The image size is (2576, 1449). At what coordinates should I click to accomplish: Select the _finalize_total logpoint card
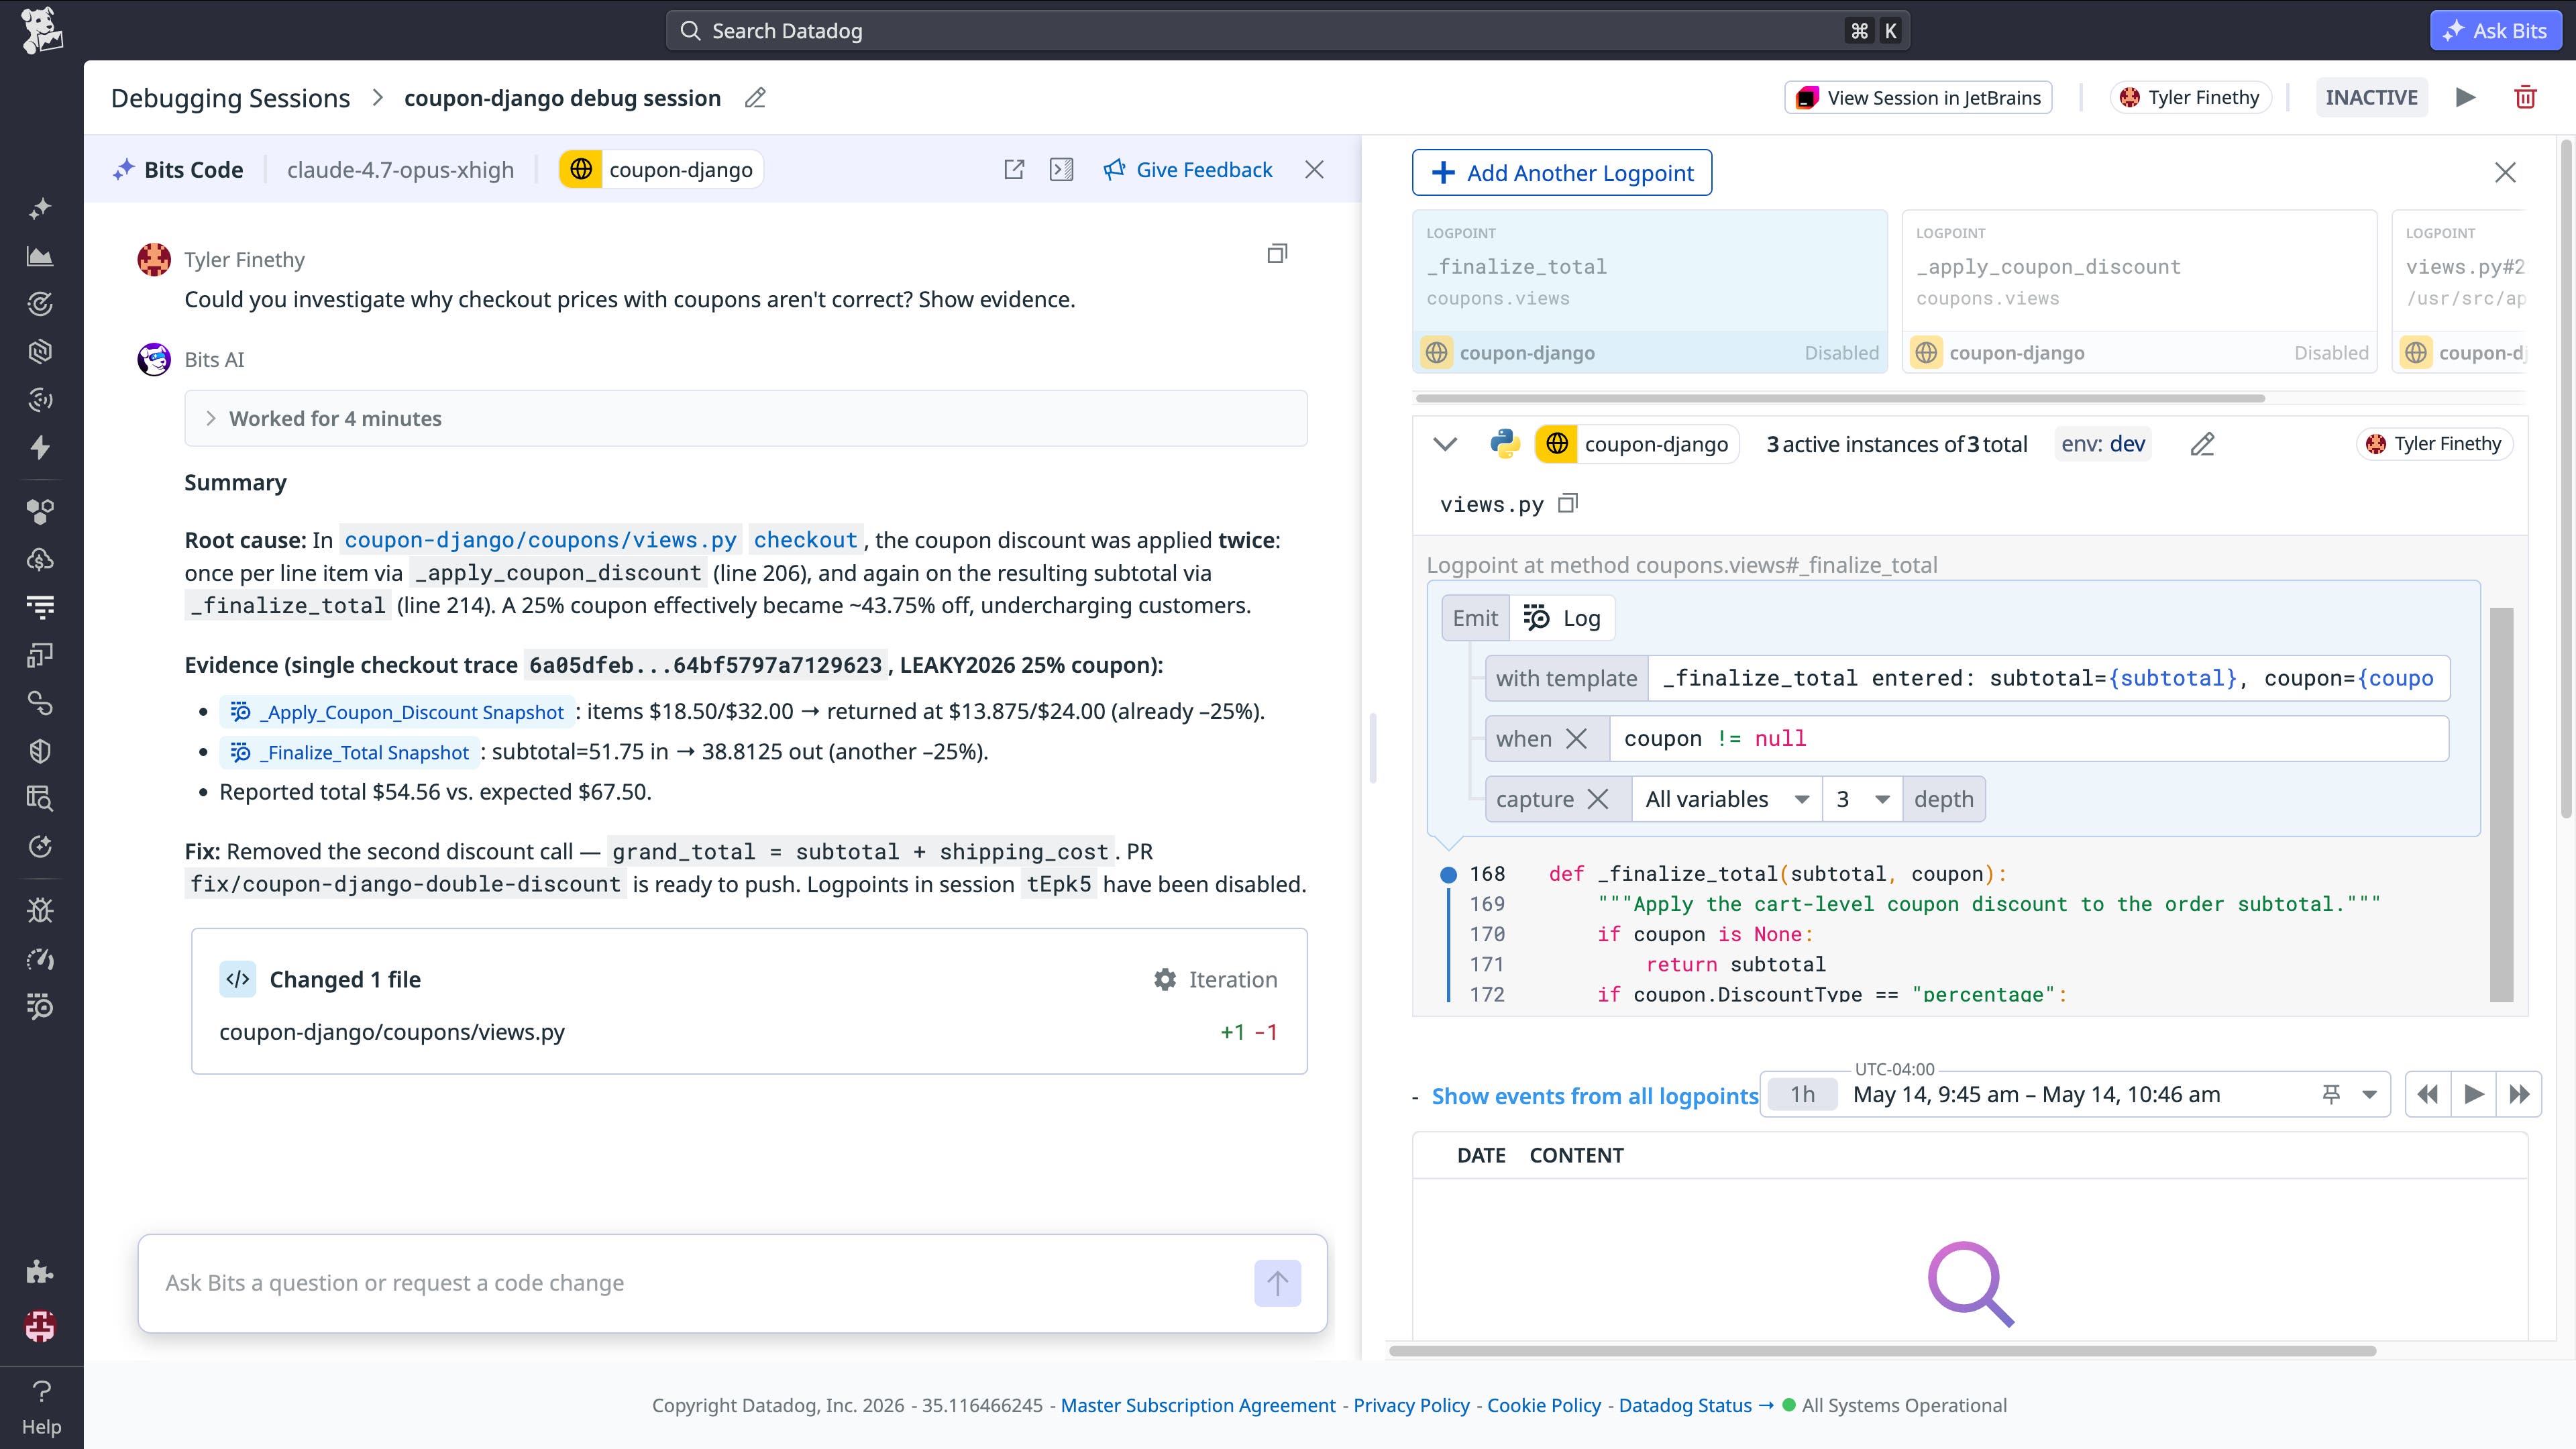click(1649, 291)
